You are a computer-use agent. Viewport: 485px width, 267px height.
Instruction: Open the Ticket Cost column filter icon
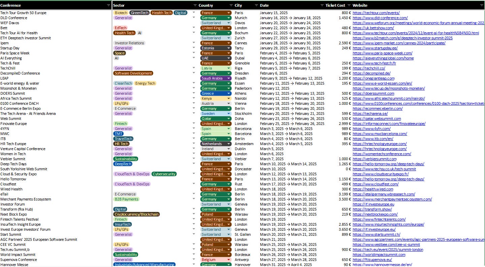click(x=349, y=5)
